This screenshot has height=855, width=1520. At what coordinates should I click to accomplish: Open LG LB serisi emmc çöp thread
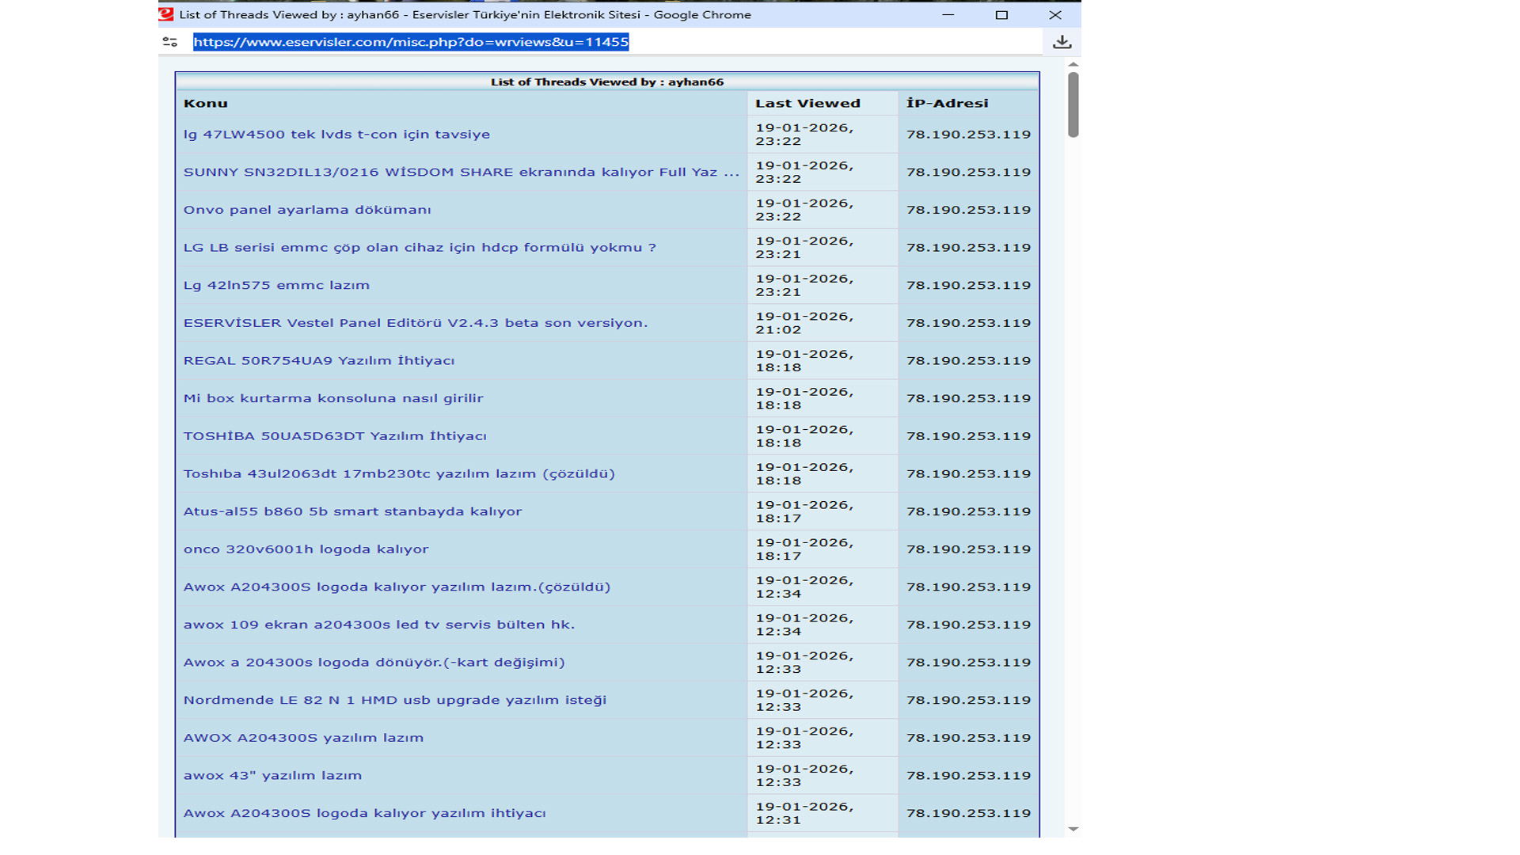tap(420, 248)
